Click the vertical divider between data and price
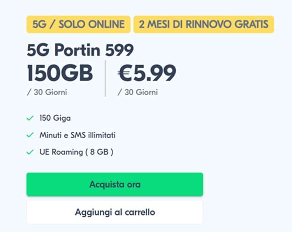 pos(105,79)
